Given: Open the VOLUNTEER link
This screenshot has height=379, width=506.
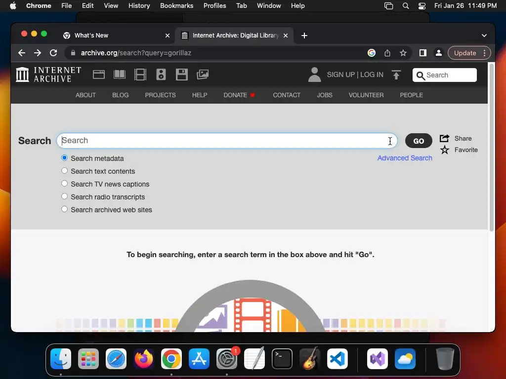Looking at the screenshot, I should click(x=366, y=95).
